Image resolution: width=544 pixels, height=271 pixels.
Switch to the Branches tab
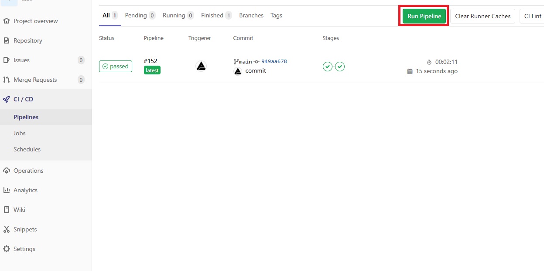(x=251, y=15)
